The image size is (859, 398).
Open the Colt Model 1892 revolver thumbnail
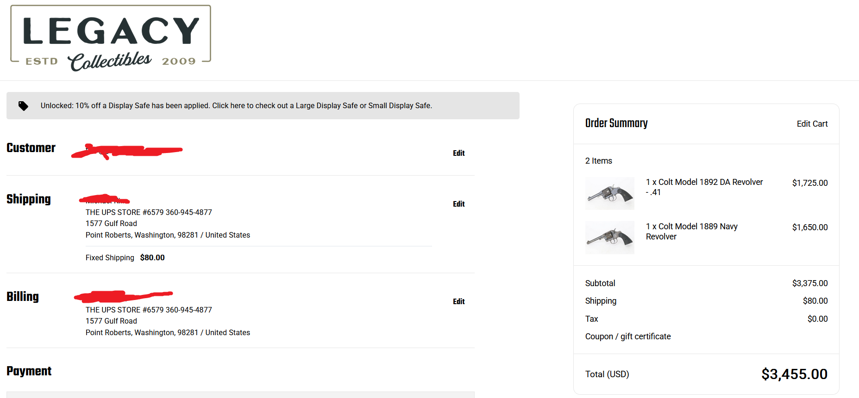tap(609, 193)
